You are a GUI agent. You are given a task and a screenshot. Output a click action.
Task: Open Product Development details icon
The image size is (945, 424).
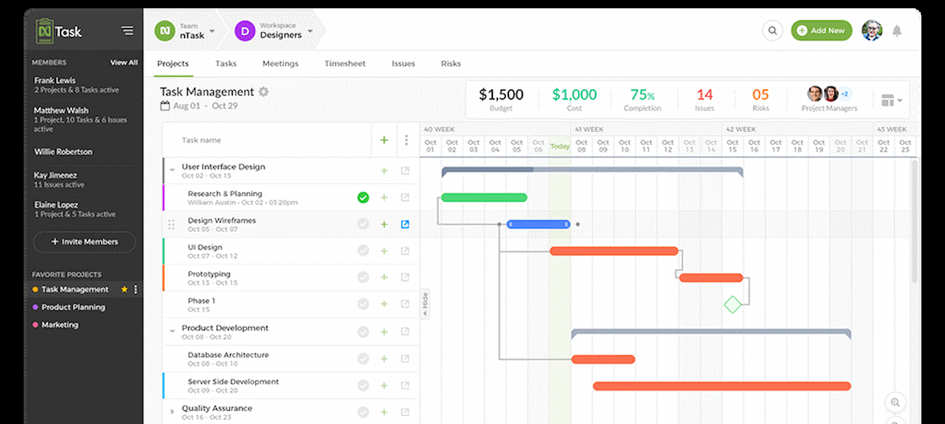click(405, 332)
